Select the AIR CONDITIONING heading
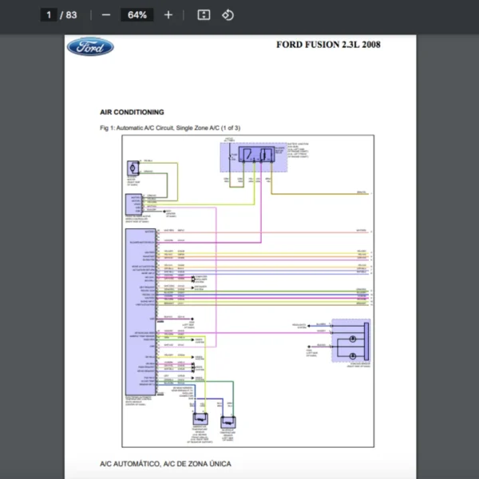 point(132,113)
